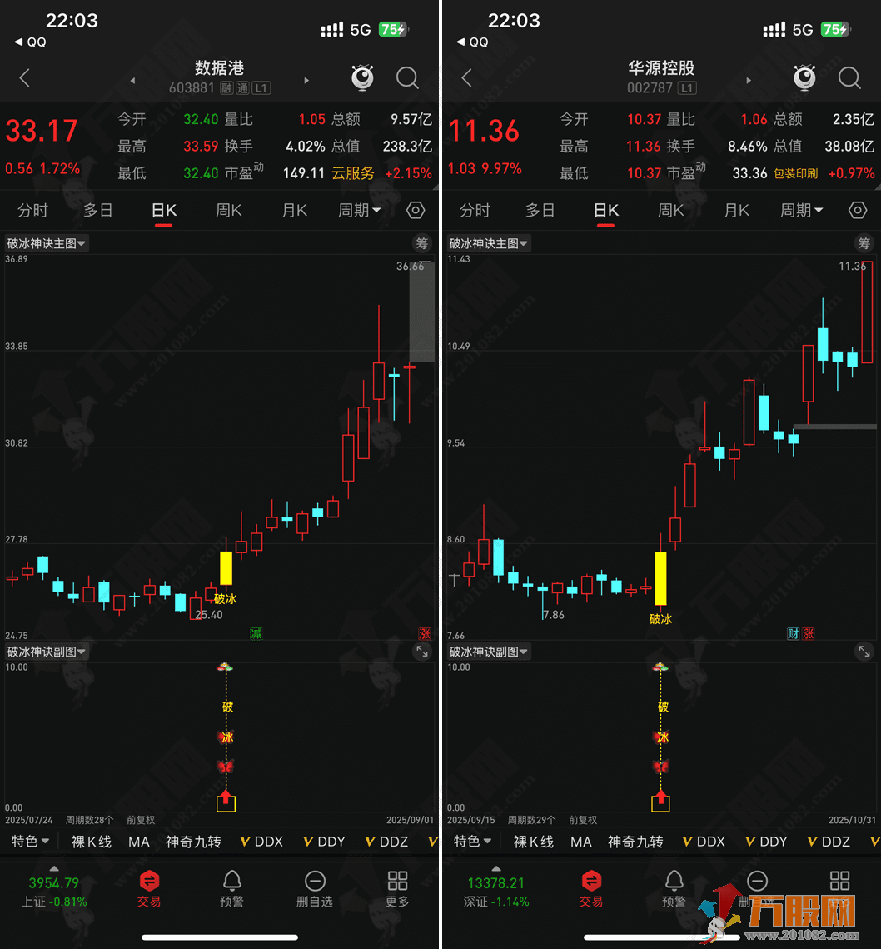Tap the back arrow on the 华源控股 page

click(x=466, y=78)
